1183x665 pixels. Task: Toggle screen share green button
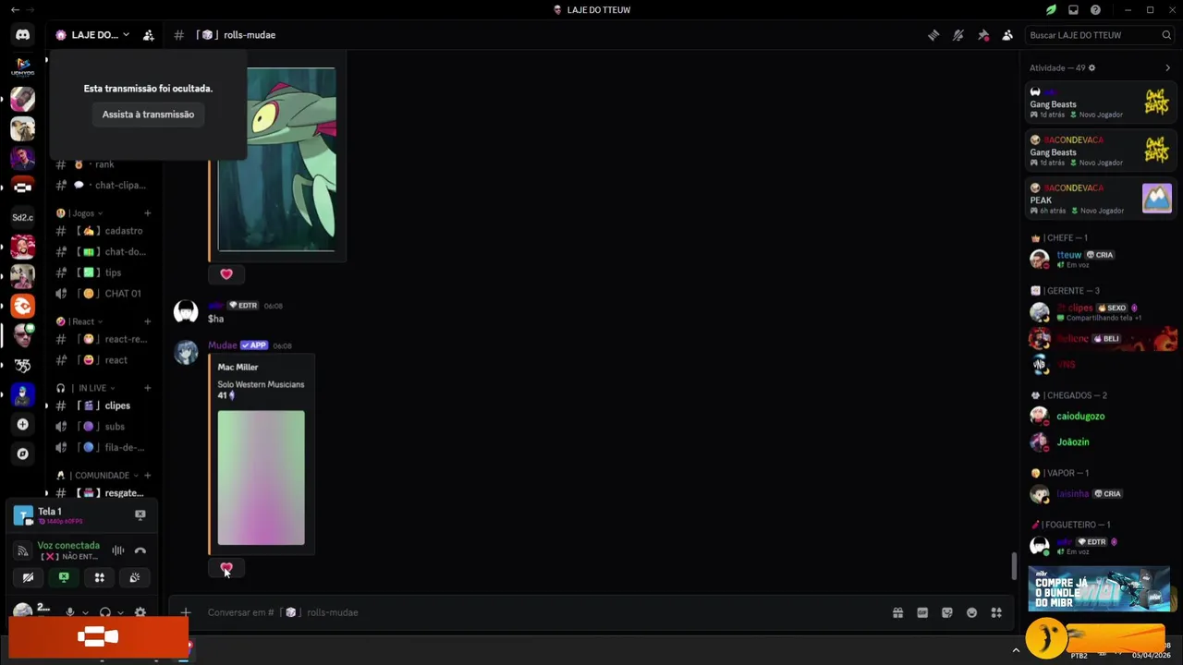[x=64, y=577]
